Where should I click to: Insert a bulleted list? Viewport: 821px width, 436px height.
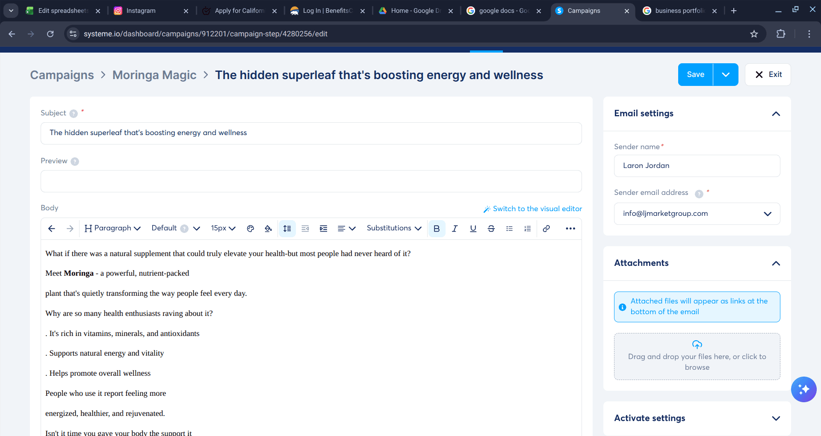point(509,229)
